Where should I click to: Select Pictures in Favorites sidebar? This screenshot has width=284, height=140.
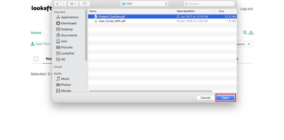point(67,47)
